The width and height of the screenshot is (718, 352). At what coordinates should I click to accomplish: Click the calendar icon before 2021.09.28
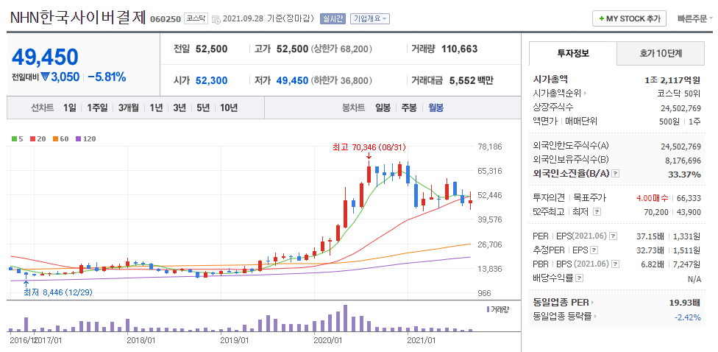pos(216,19)
